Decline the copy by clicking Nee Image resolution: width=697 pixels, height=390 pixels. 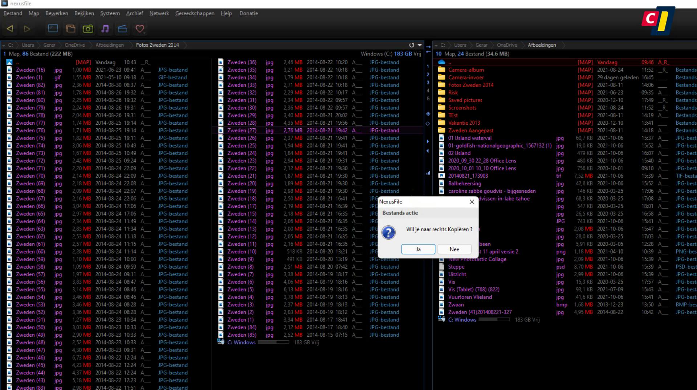[454, 249]
